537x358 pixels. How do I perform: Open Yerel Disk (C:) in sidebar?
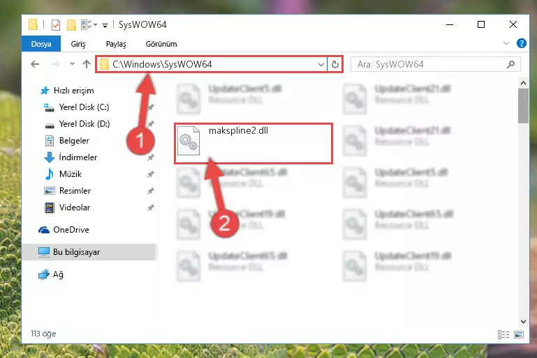click(84, 107)
